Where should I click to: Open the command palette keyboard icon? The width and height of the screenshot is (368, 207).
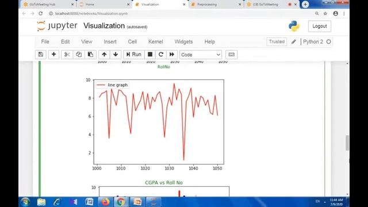click(x=231, y=55)
